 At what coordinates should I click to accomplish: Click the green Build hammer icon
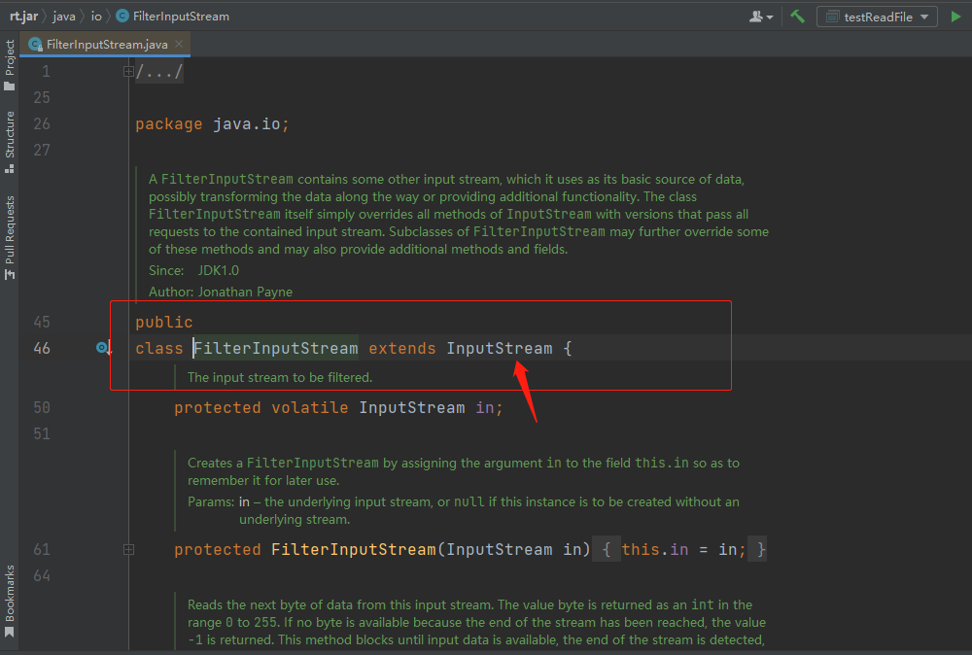797,17
